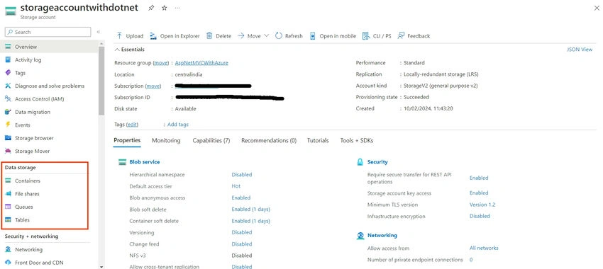Click Blob anonymous access Enabled value
This screenshot has width=603, height=269.
(x=241, y=198)
